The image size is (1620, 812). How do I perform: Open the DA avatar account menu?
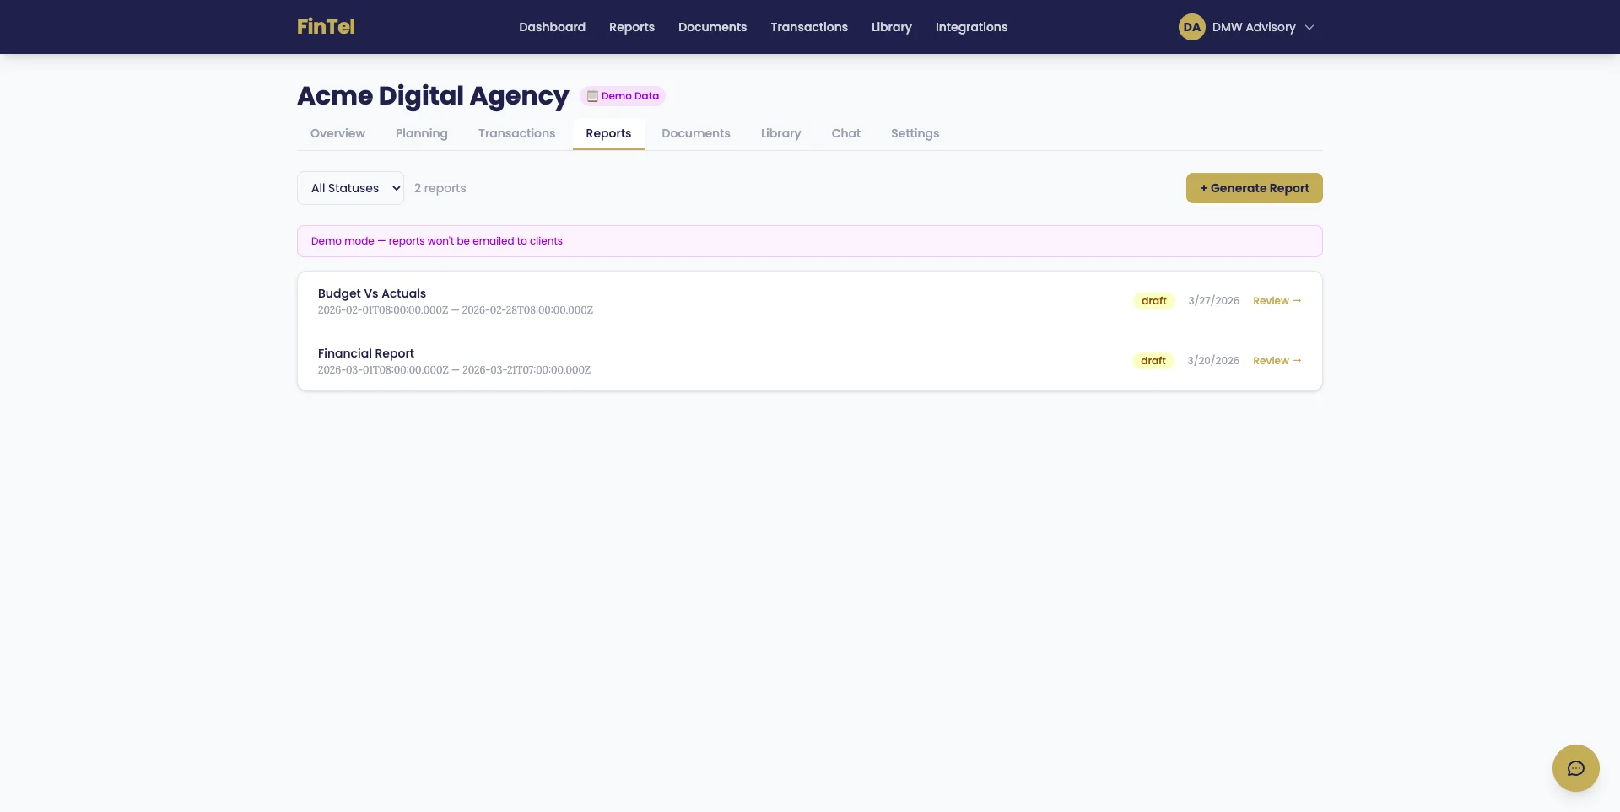point(1191,26)
